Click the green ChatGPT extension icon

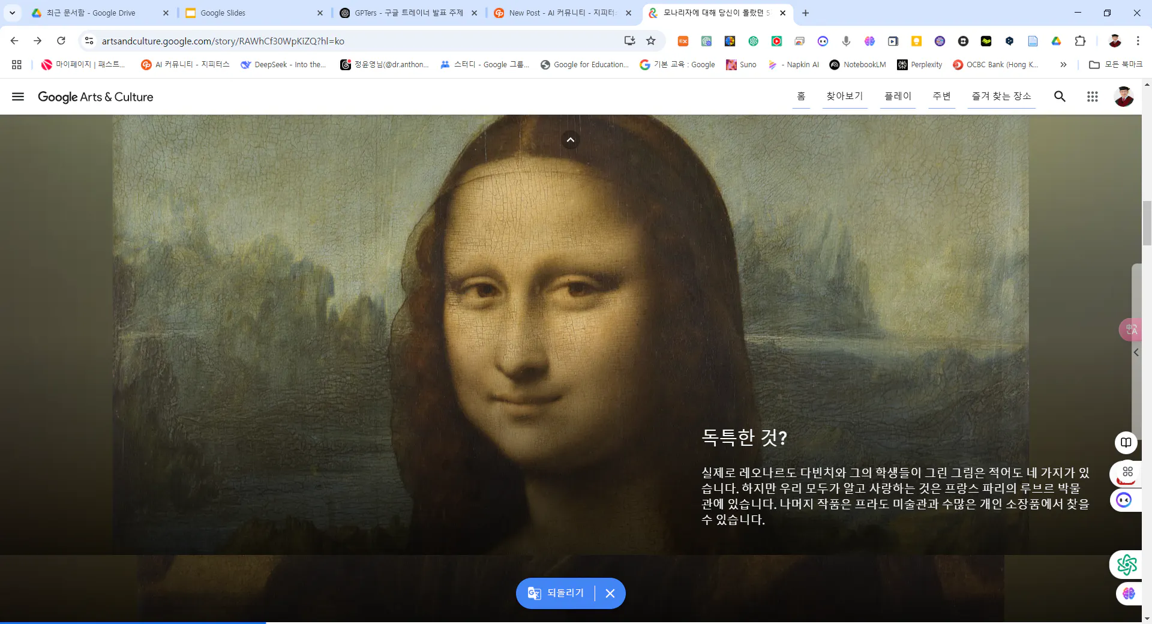753,41
